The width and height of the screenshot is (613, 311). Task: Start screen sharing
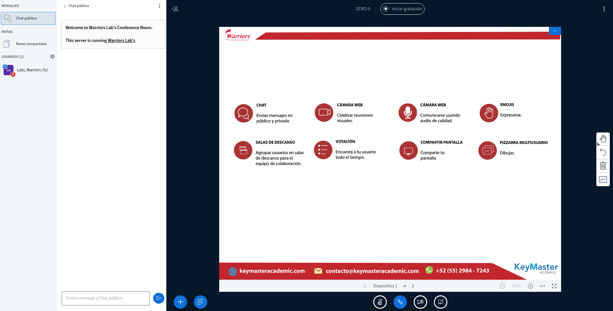click(x=440, y=302)
